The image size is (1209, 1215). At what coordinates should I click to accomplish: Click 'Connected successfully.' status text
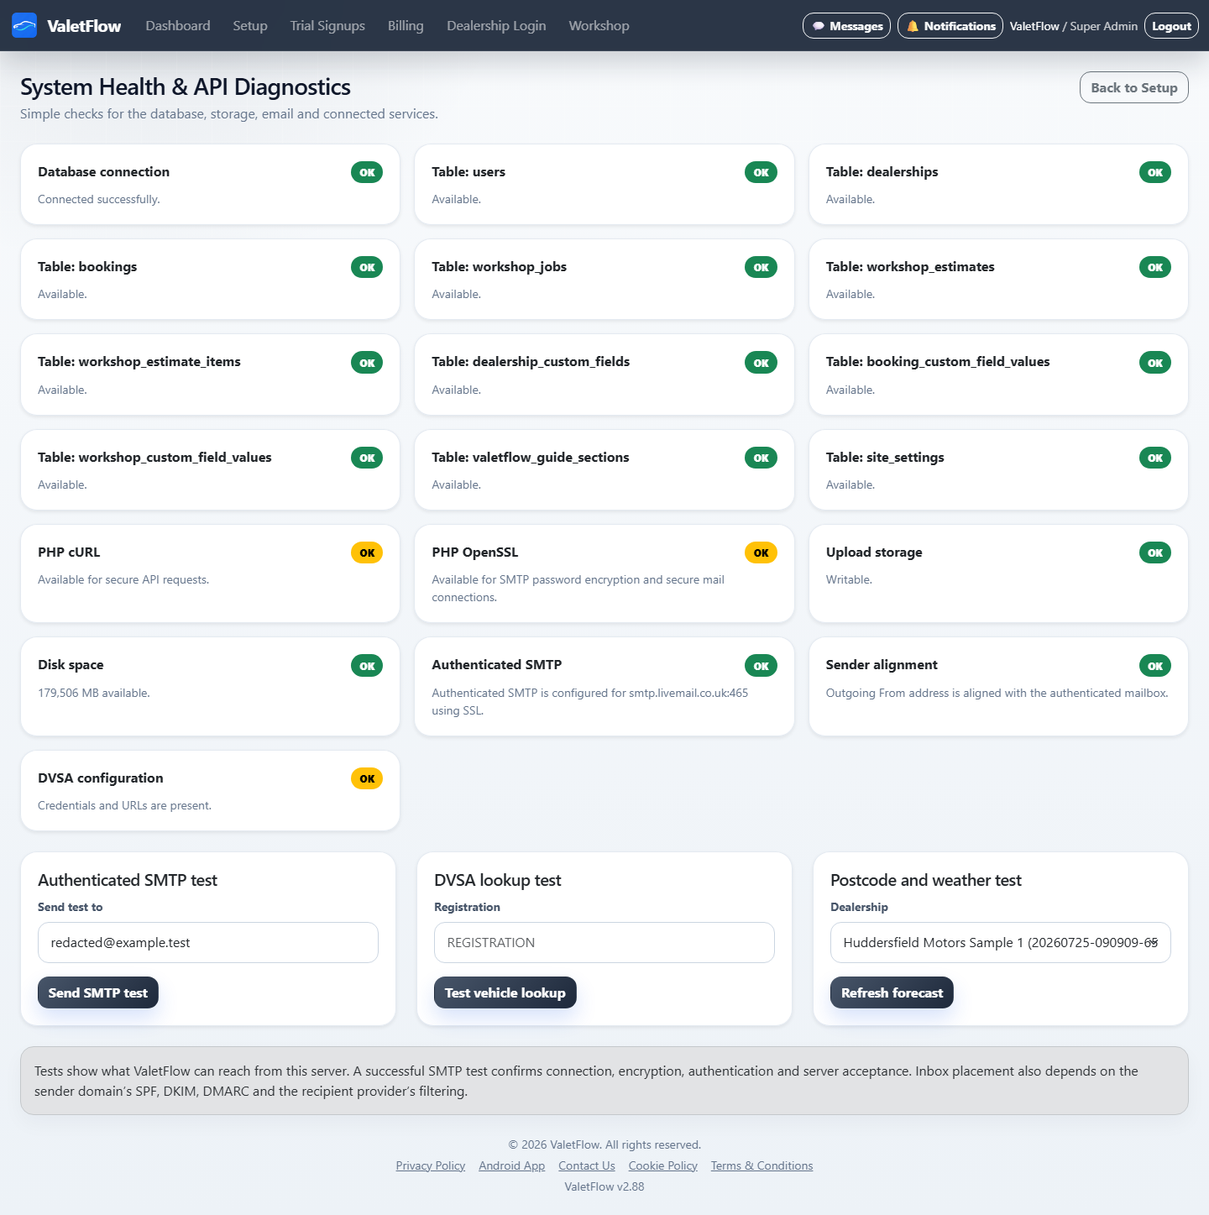pos(99,199)
